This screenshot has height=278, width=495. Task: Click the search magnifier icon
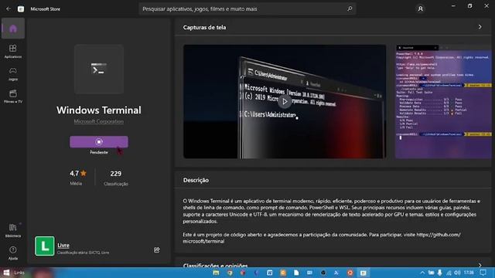[350, 8]
